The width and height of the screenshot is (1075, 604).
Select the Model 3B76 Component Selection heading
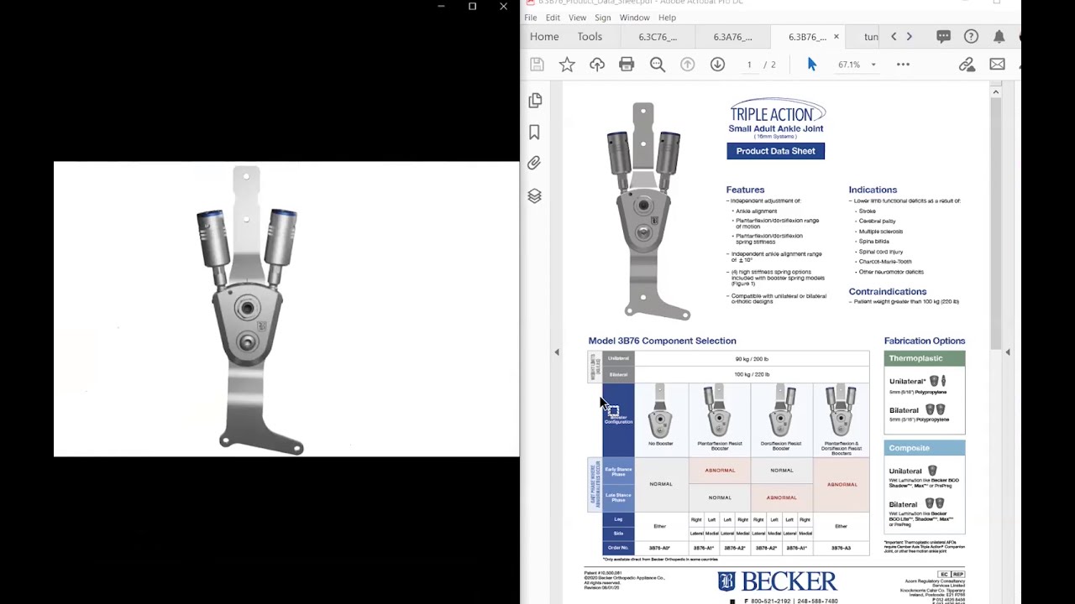pyautogui.click(x=662, y=341)
